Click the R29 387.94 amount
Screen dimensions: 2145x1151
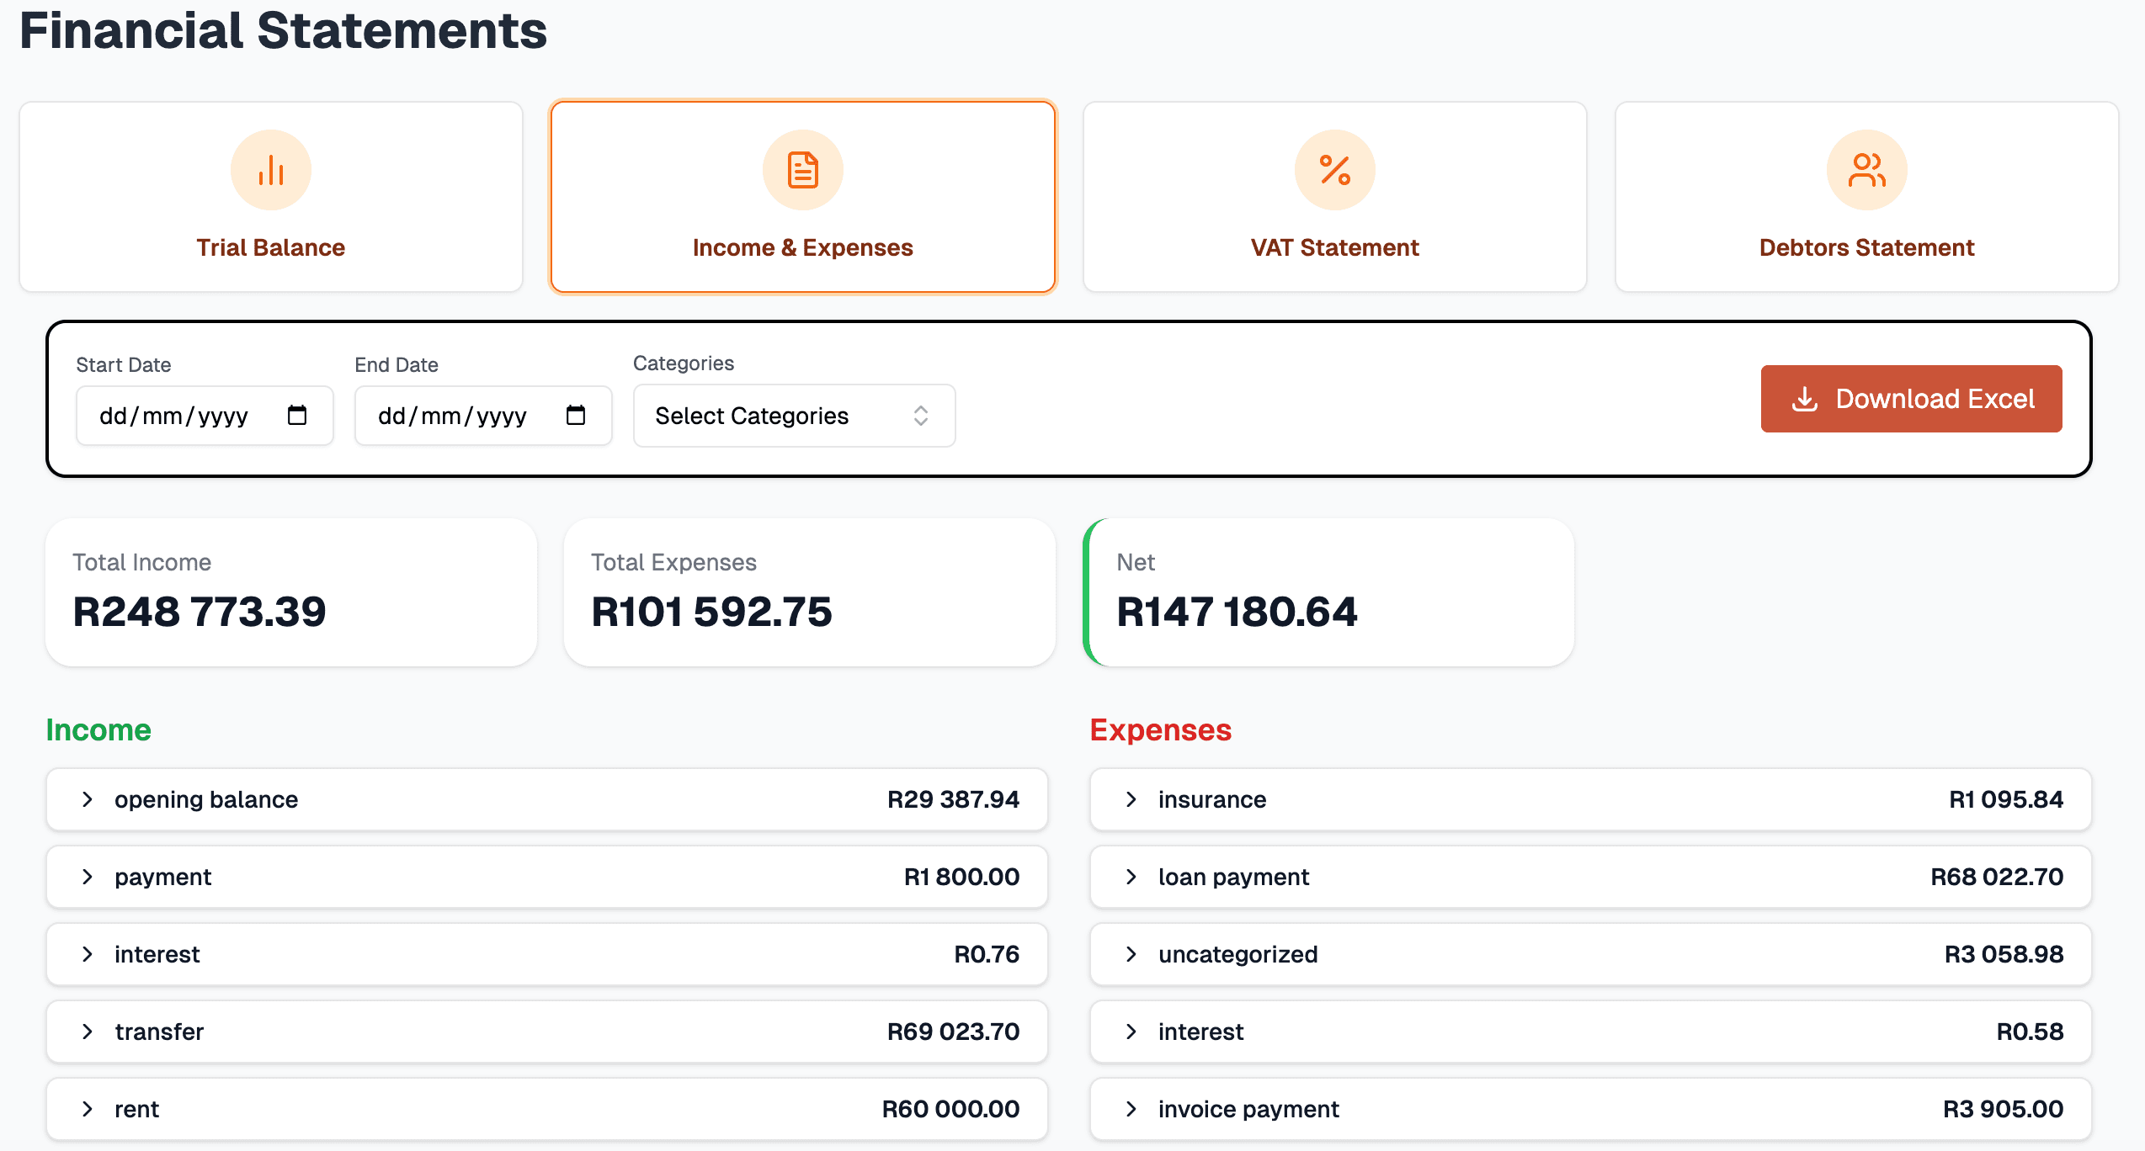coord(953,799)
